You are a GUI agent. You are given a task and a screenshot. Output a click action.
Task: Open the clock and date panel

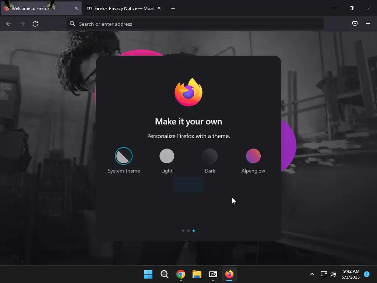[350, 274]
